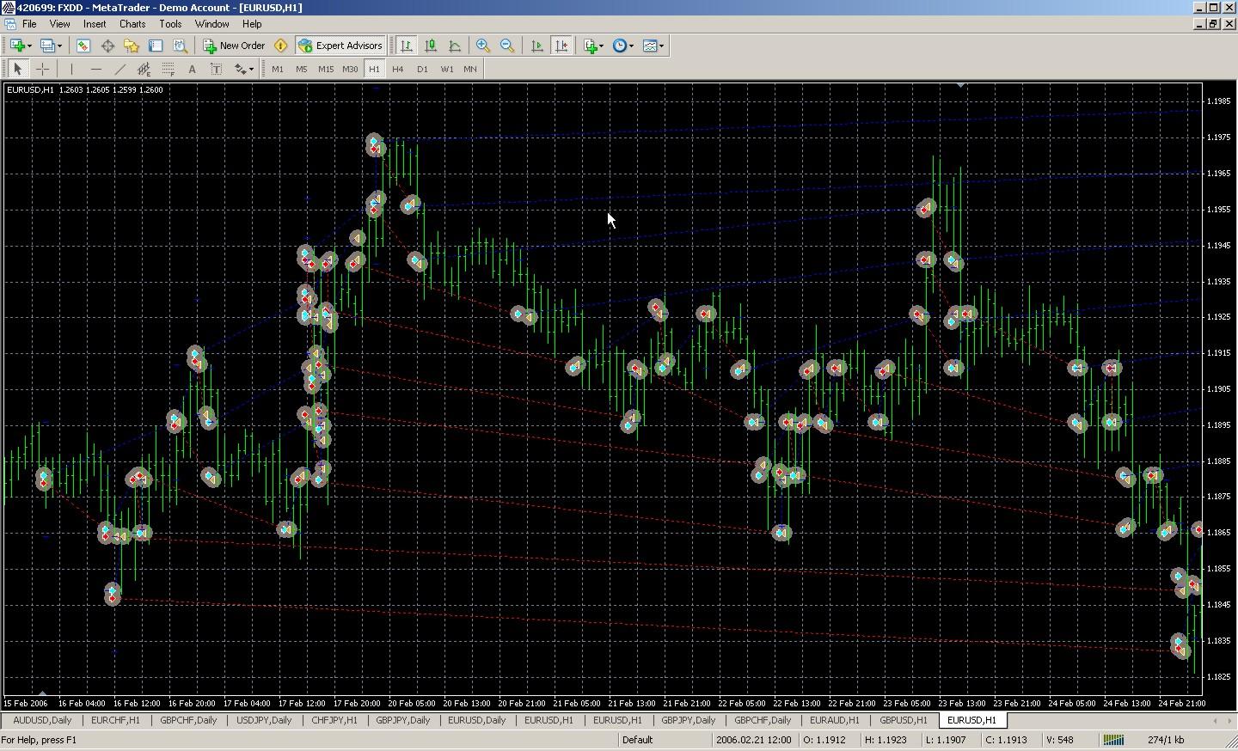Toggle the Expert Advisors button

tap(340, 46)
